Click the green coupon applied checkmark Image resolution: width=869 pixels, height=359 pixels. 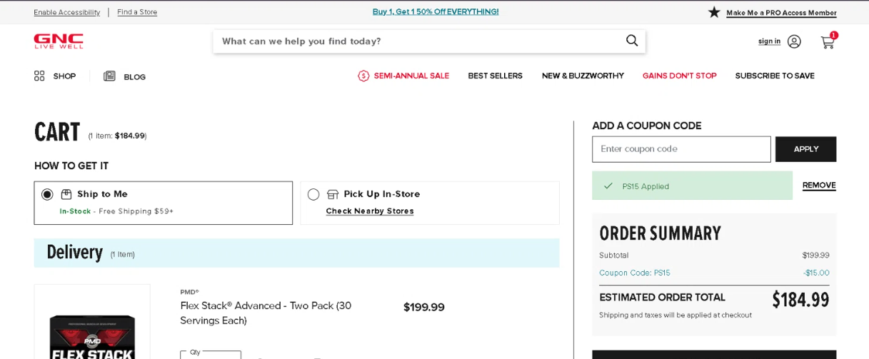(x=608, y=186)
